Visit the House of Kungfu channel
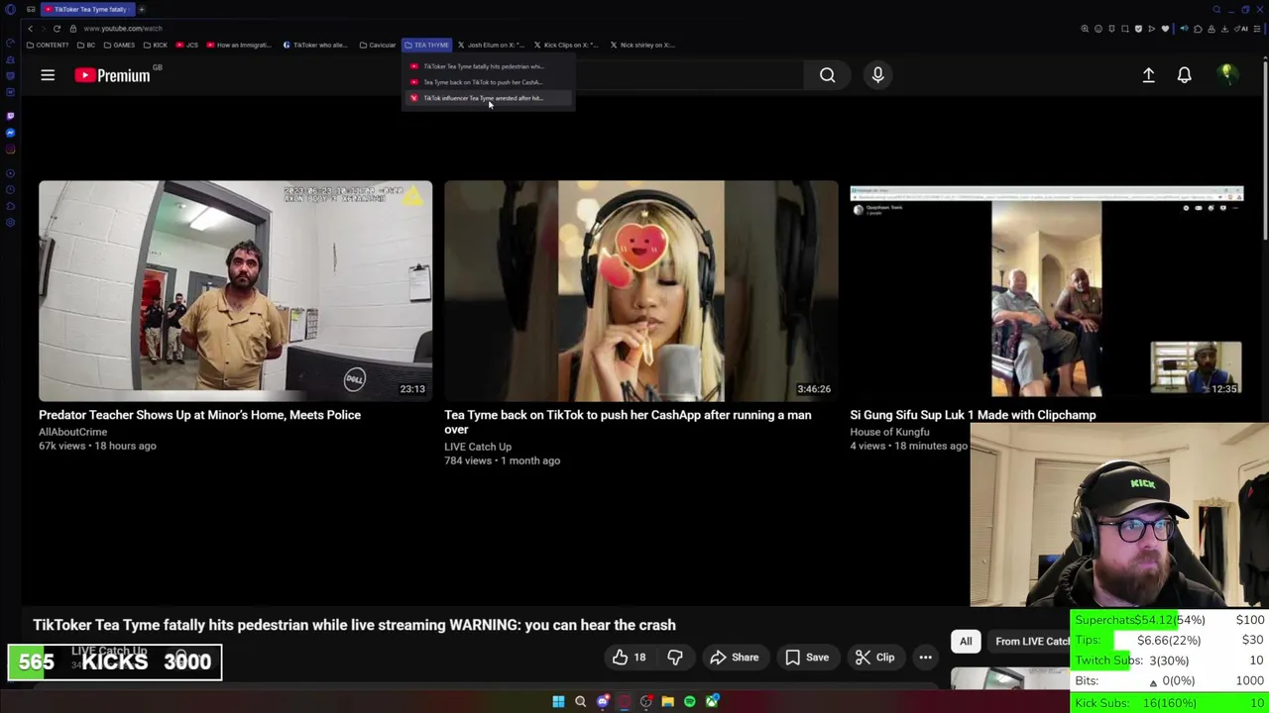The width and height of the screenshot is (1269, 713). (889, 432)
